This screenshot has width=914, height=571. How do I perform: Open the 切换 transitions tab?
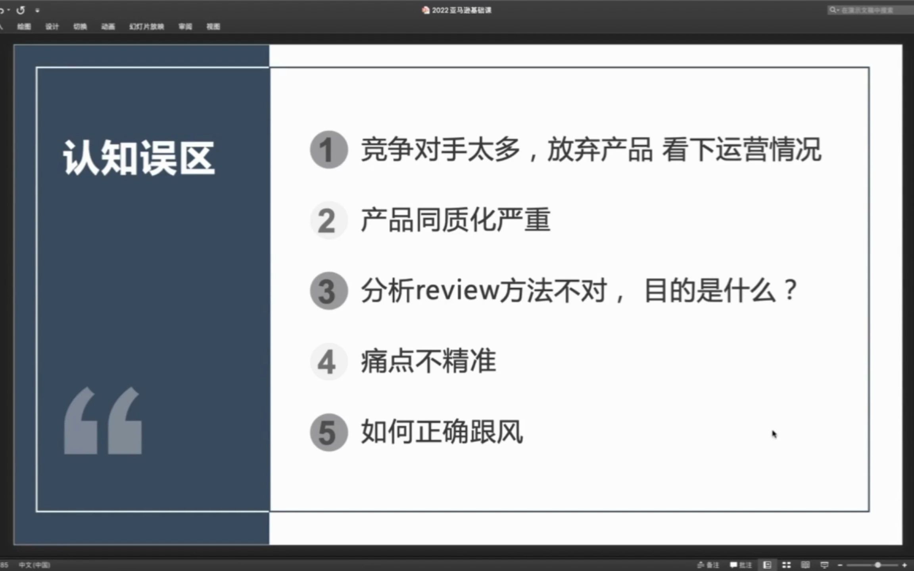[x=80, y=27]
